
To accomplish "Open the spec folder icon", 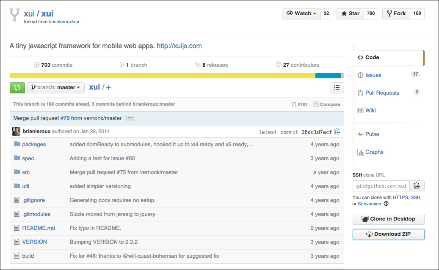I will tap(17, 158).
